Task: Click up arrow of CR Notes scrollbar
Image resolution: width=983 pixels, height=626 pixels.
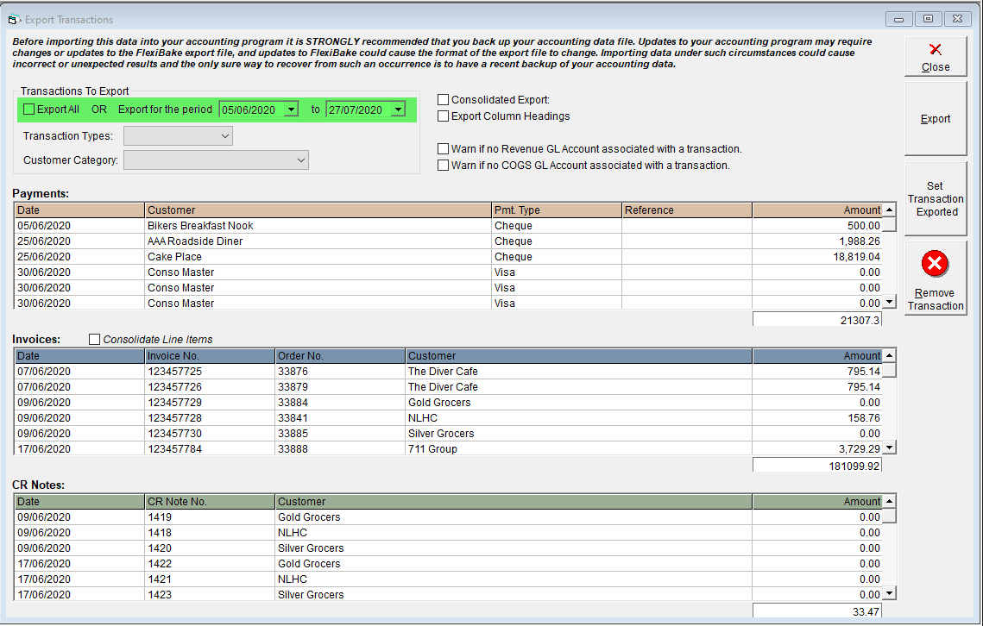Action: coord(889,501)
